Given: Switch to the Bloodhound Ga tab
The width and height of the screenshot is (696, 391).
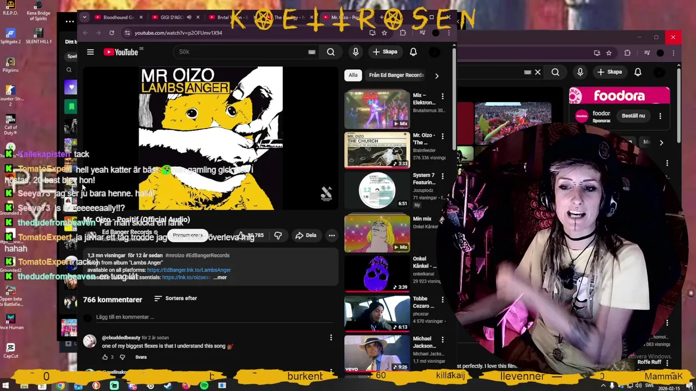Looking at the screenshot, I should tap(119, 17).
